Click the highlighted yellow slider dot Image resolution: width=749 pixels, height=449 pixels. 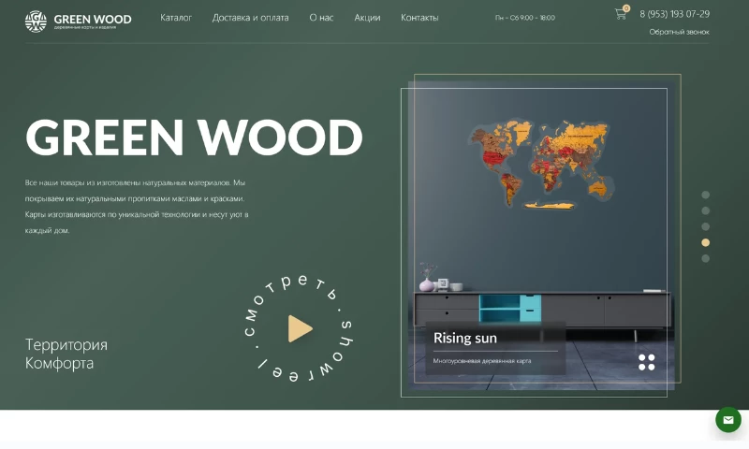pos(705,242)
